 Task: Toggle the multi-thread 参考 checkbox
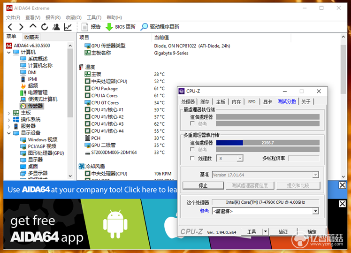192,149
